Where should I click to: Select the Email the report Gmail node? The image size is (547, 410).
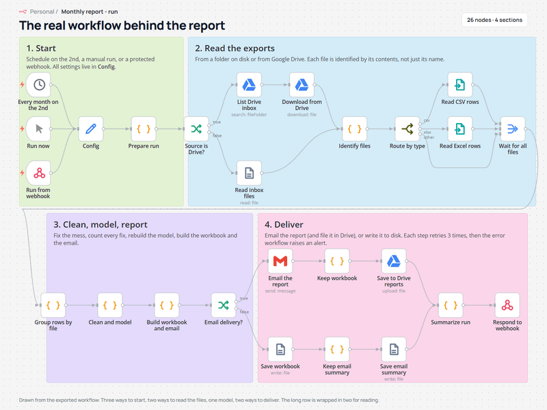280,261
